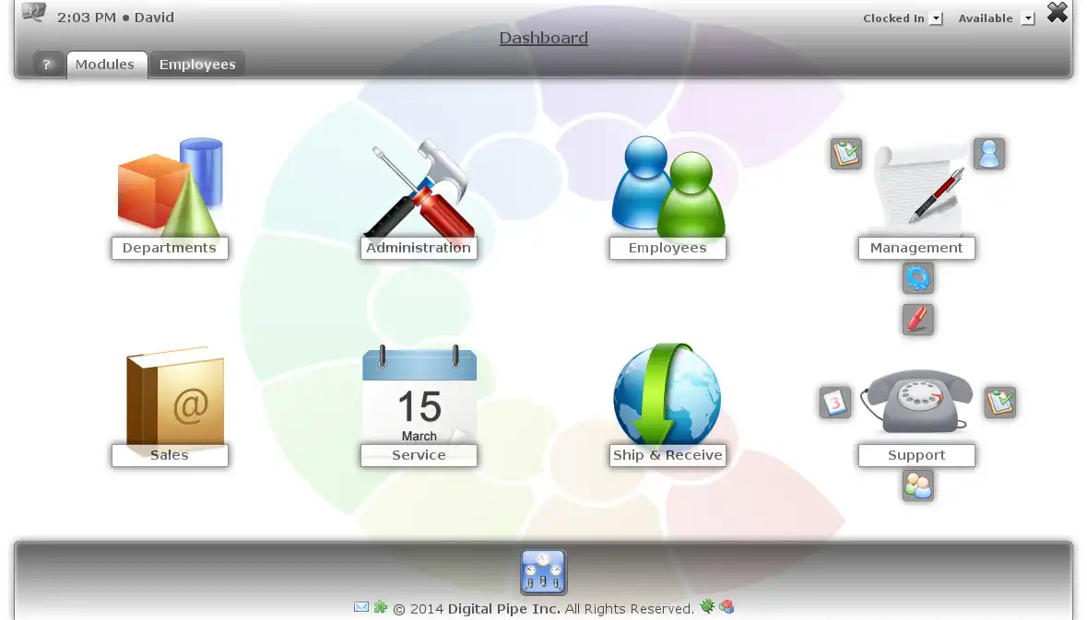Screen dimensions: 1087x620
Task: Click the green puzzle piece icon
Action: [x=381, y=607]
